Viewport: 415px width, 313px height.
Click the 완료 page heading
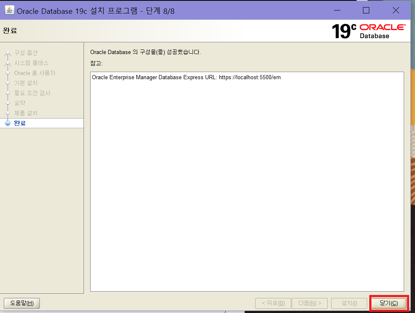point(10,31)
